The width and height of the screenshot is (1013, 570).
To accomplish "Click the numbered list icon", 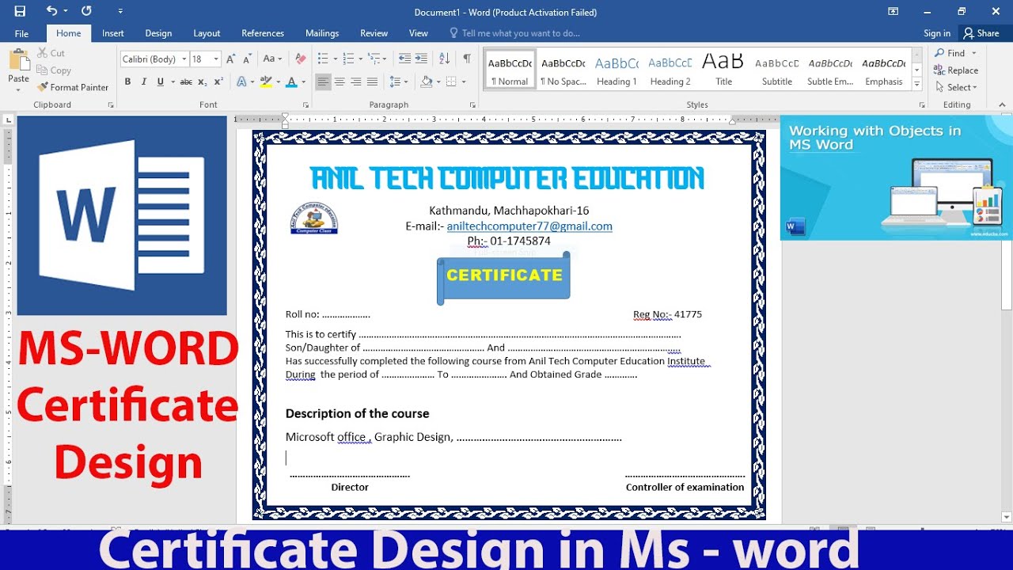I will (347, 59).
